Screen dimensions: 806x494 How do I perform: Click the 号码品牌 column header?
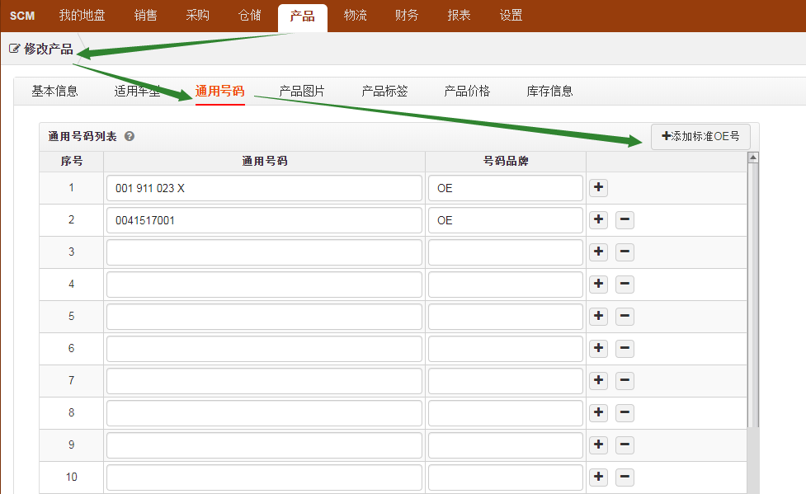tap(506, 161)
